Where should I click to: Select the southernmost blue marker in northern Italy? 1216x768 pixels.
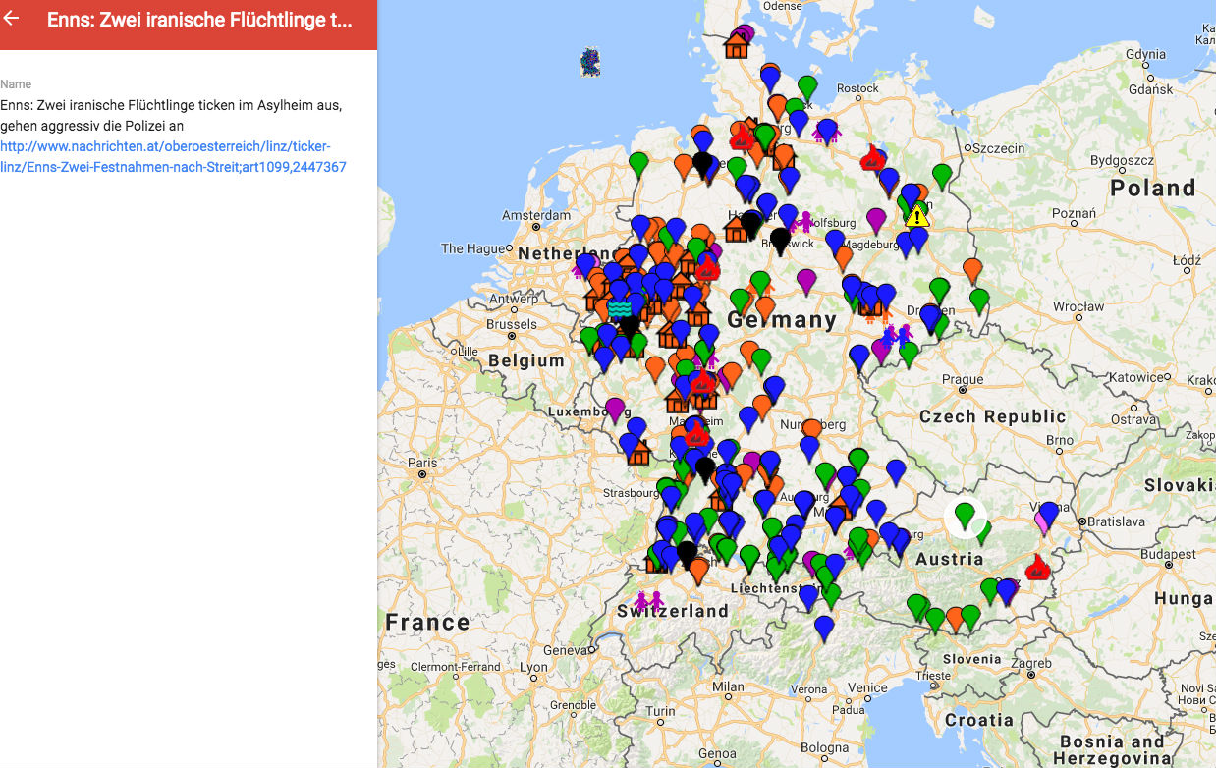click(x=824, y=626)
